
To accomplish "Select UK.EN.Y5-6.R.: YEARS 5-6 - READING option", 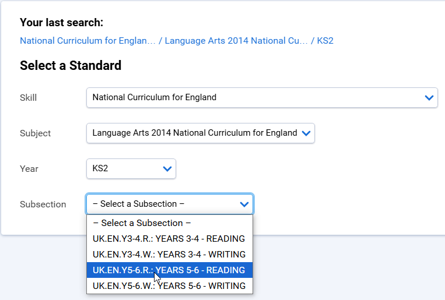I will point(170,270).
